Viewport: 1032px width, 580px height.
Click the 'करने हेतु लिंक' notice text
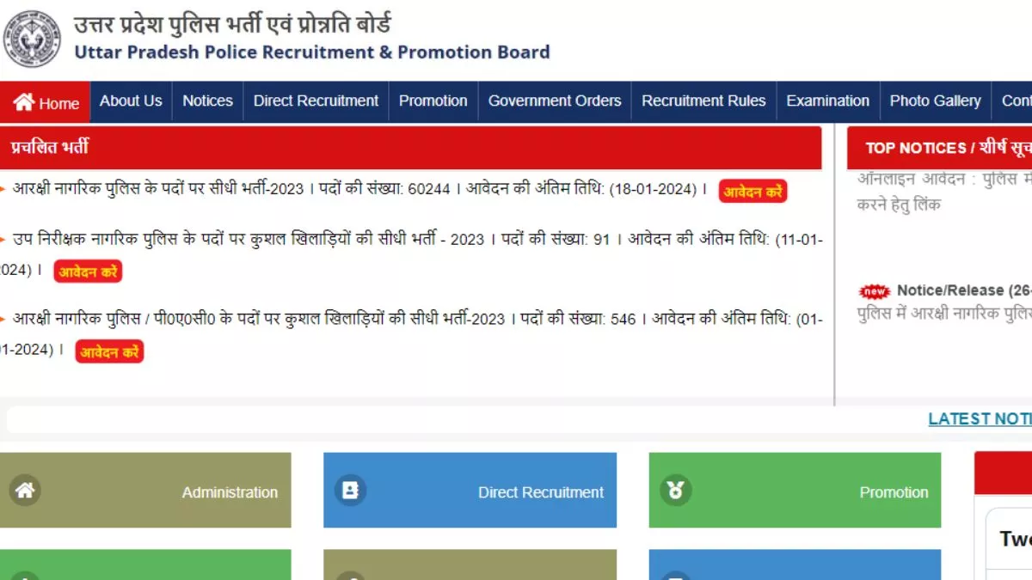[899, 205]
